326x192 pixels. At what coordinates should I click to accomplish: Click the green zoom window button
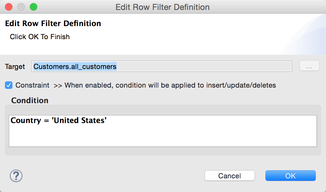[x=34, y=6]
